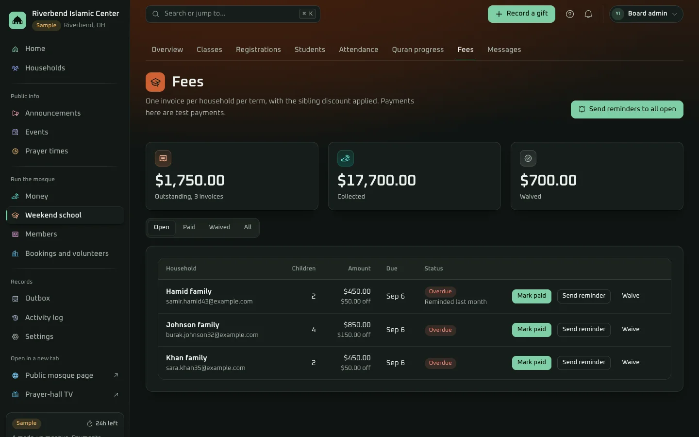Click the Members card icon
Viewport: 699px width, 437px height.
16,235
